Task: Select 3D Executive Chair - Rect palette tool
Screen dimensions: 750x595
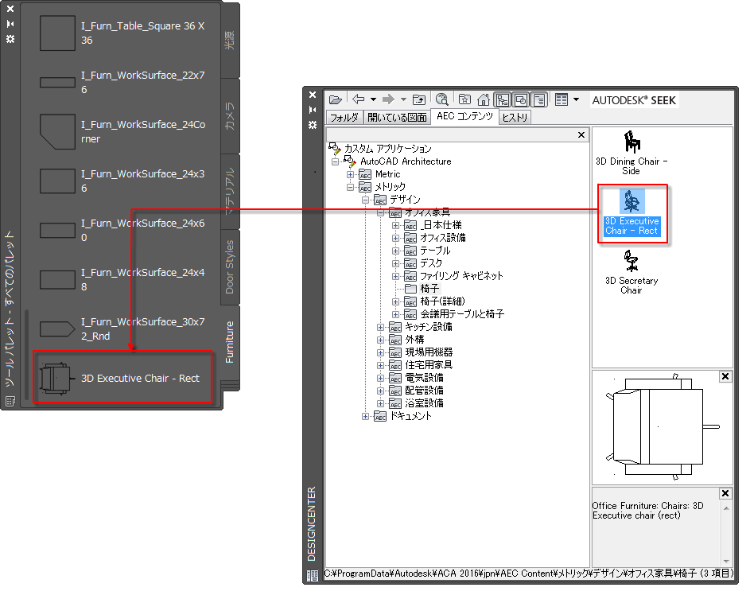Action: coord(122,378)
